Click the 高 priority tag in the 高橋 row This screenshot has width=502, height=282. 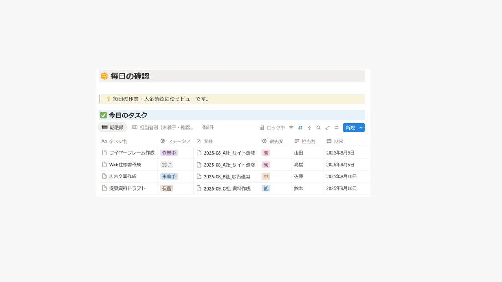(266, 165)
